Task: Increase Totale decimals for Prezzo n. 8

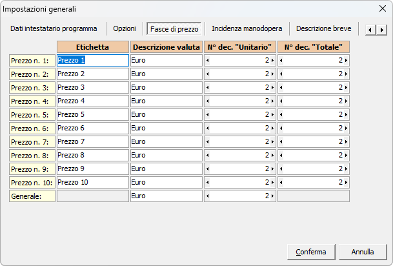Action: [347, 155]
